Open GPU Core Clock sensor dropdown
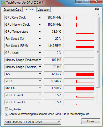 point(40,18)
